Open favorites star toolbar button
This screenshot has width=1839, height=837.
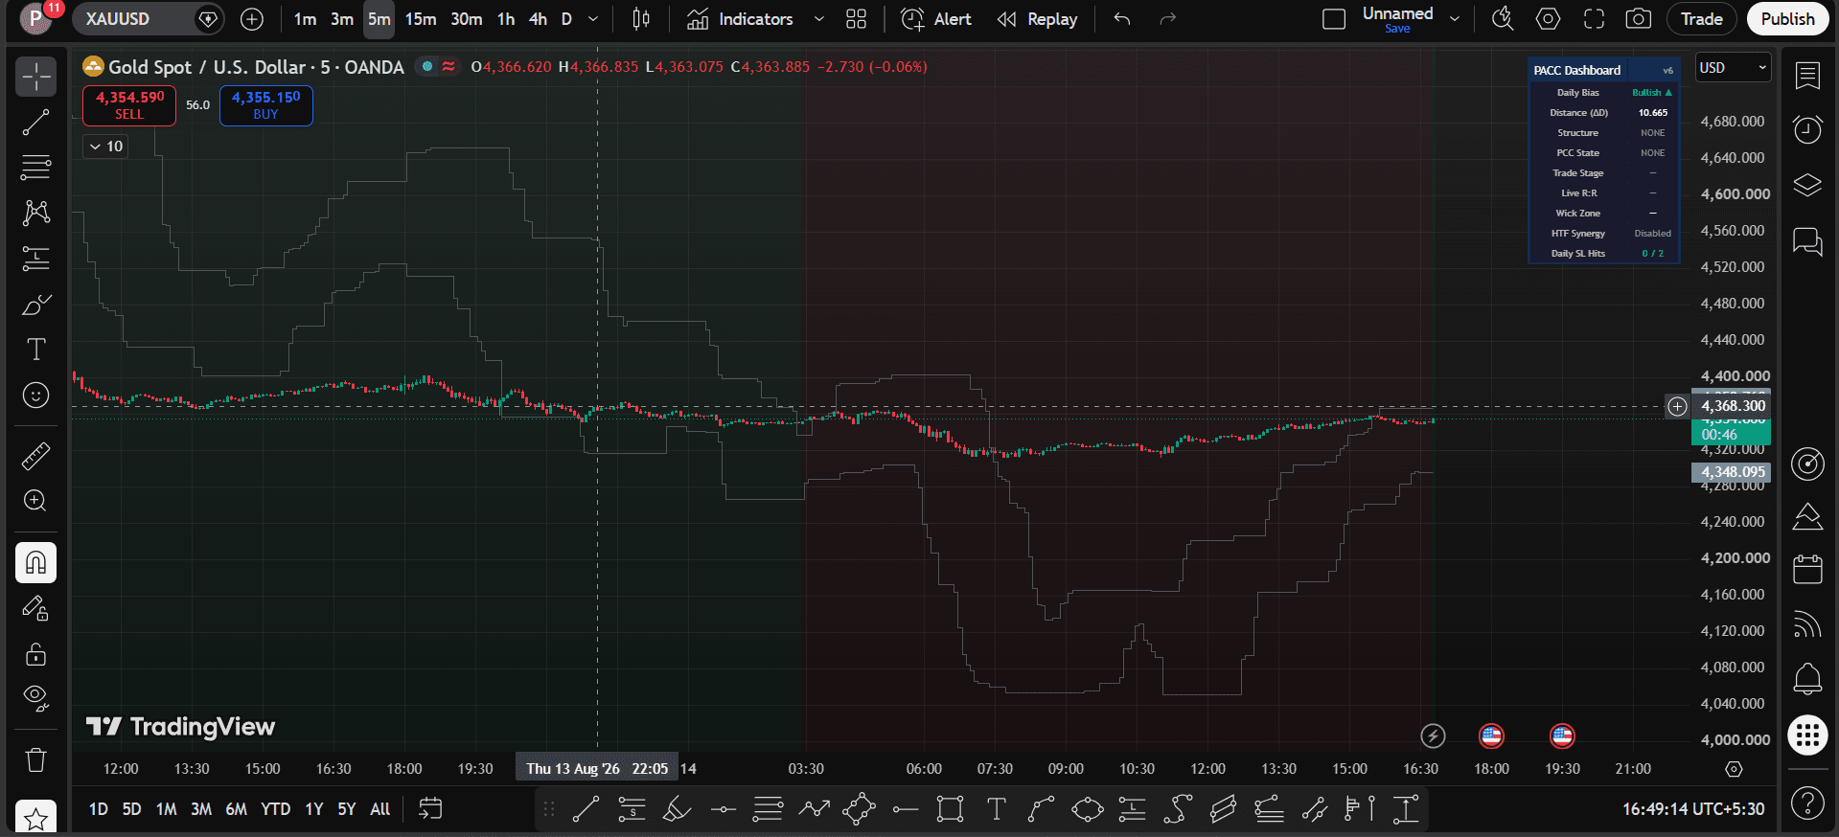36,819
